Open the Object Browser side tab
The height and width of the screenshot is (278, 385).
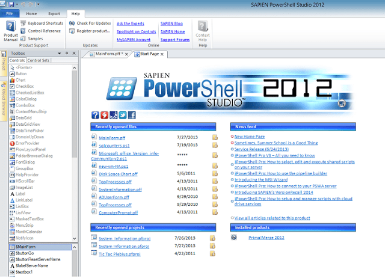[x=4, y=102]
